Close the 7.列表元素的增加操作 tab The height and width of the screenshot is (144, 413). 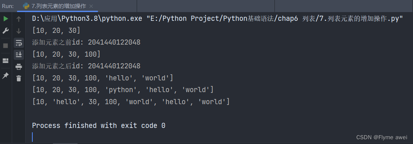point(91,6)
